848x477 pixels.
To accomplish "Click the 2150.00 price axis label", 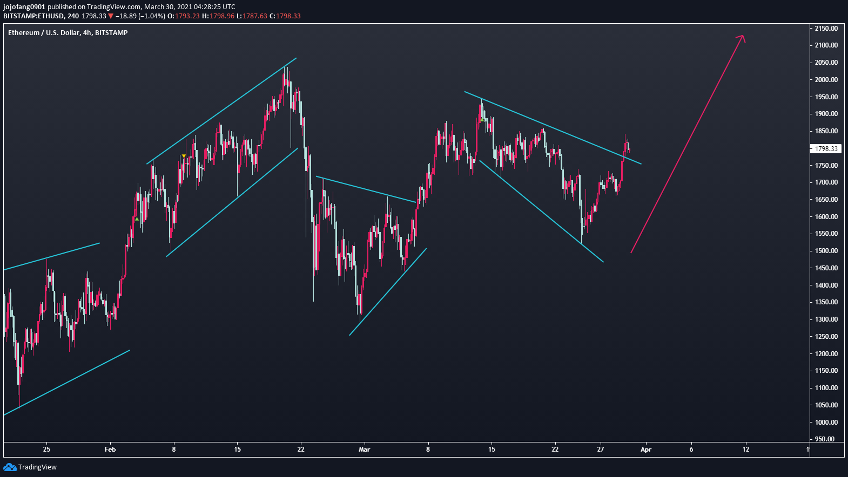I will coord(826,29).
